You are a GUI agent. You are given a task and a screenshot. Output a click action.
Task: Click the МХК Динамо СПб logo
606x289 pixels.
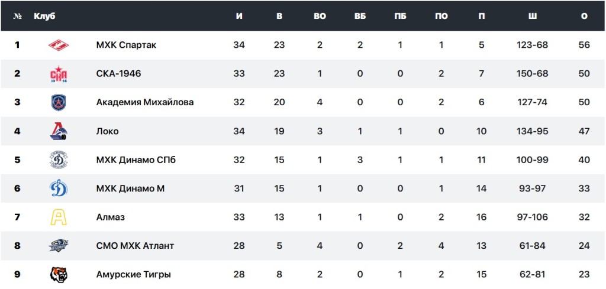(x=59, y=160)
